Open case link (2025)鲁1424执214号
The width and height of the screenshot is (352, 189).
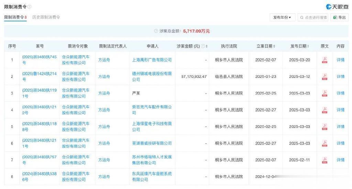pyautogui.click(x=39, y=76)
